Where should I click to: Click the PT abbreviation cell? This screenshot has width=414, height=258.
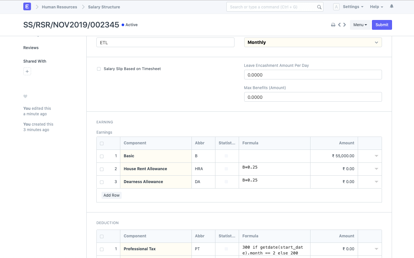(x=203, y=249)
